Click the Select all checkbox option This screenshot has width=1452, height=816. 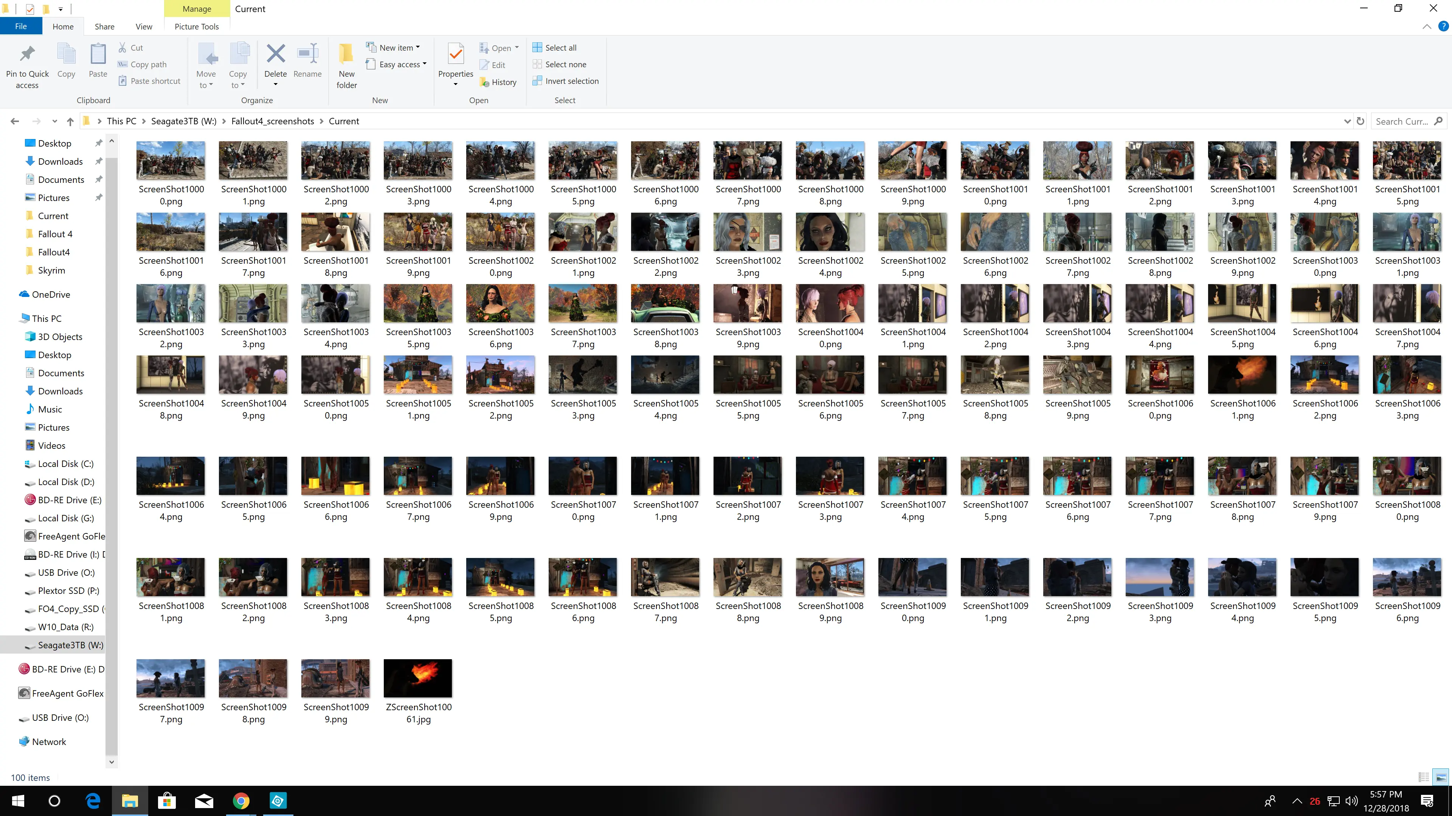[555, 47]
